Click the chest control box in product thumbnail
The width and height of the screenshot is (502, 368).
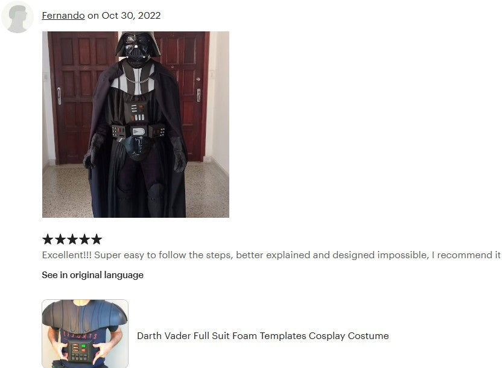79,351
